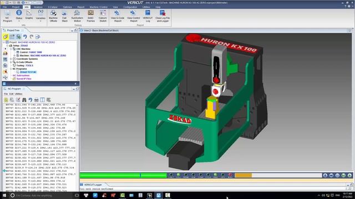The width and height of the screenshot is (355, 199).
Task: Click the redo arrow in Project Tree toolbar
Action: [x=32, y=36]
